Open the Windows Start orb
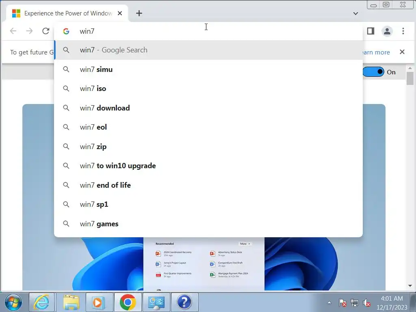Image resolution: width=416 pixels, height=312 pixels. (x=13, y=302)
